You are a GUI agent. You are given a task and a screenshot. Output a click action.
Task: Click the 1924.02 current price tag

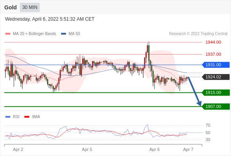(x=216, y=77)
